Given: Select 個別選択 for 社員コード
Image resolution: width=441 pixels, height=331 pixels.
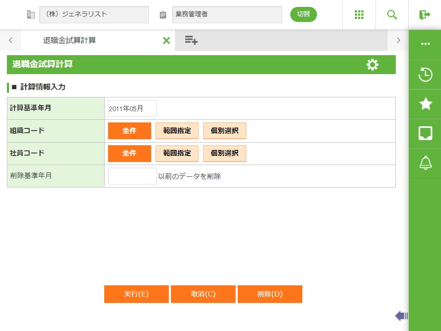Looking at the screenshot, I should pos(224,153).
